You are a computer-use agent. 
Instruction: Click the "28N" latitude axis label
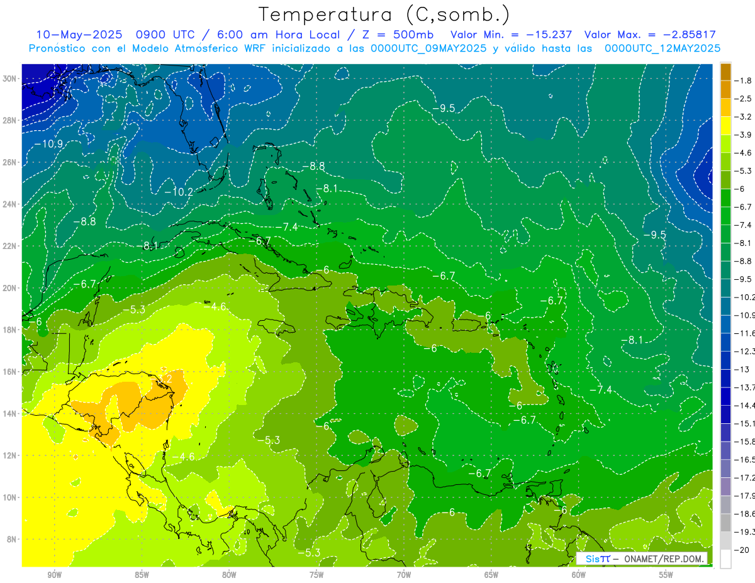click(11, 120)
